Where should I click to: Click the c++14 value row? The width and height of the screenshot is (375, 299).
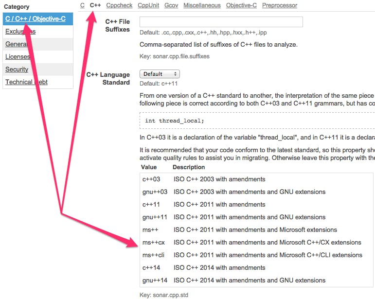(256, 268)
